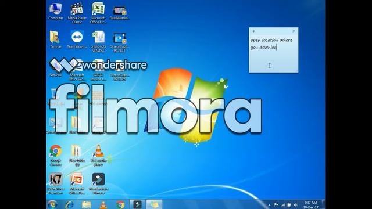Open the volume speaker tray icon

pyautogui.click(x=296, y=205)
